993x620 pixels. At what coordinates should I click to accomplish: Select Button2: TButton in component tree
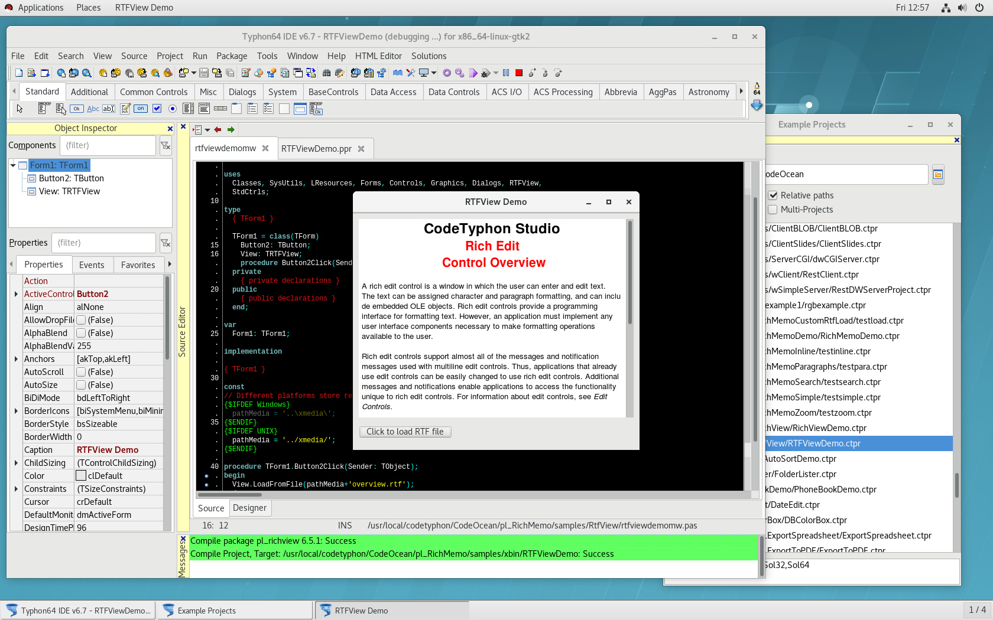point(71,178)
